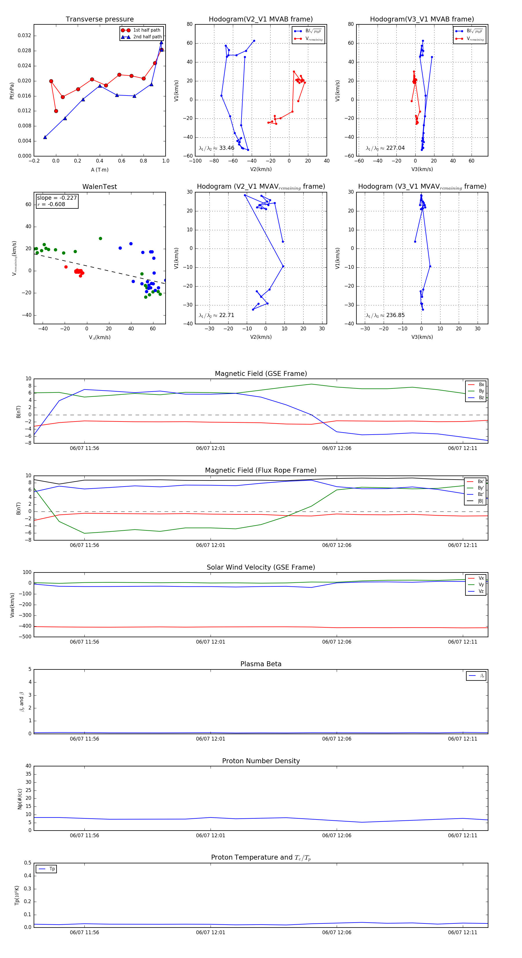Select the "Bx'" legend entry in flux rope plot
Viewport: 522px width, 958px height.
coord(476,481)
